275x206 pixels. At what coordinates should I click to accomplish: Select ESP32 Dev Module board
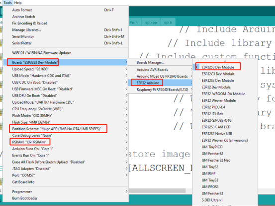225,87
